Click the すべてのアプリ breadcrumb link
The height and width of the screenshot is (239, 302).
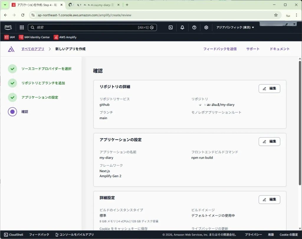(x=33, y=49)
